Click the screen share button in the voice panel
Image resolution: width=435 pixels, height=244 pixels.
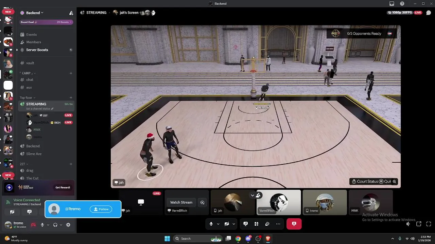29,212
